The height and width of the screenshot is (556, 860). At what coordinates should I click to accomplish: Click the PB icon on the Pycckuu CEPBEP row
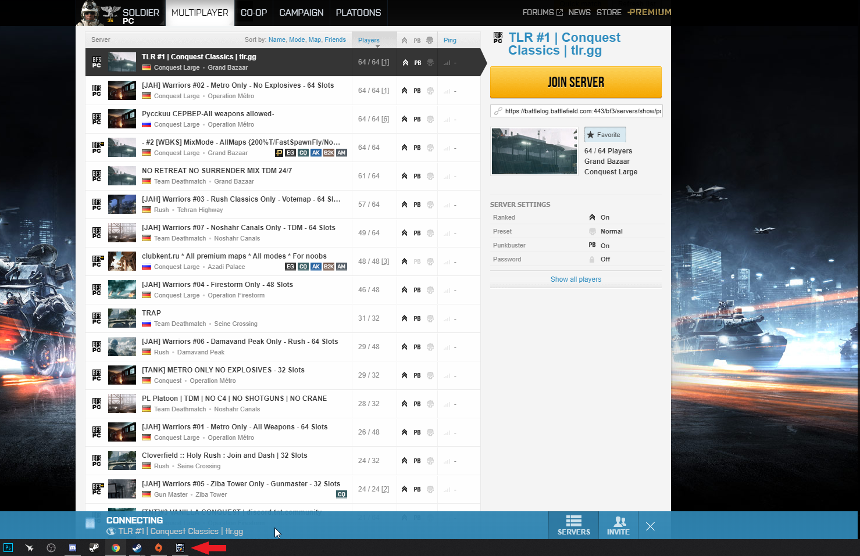point(417,119)
